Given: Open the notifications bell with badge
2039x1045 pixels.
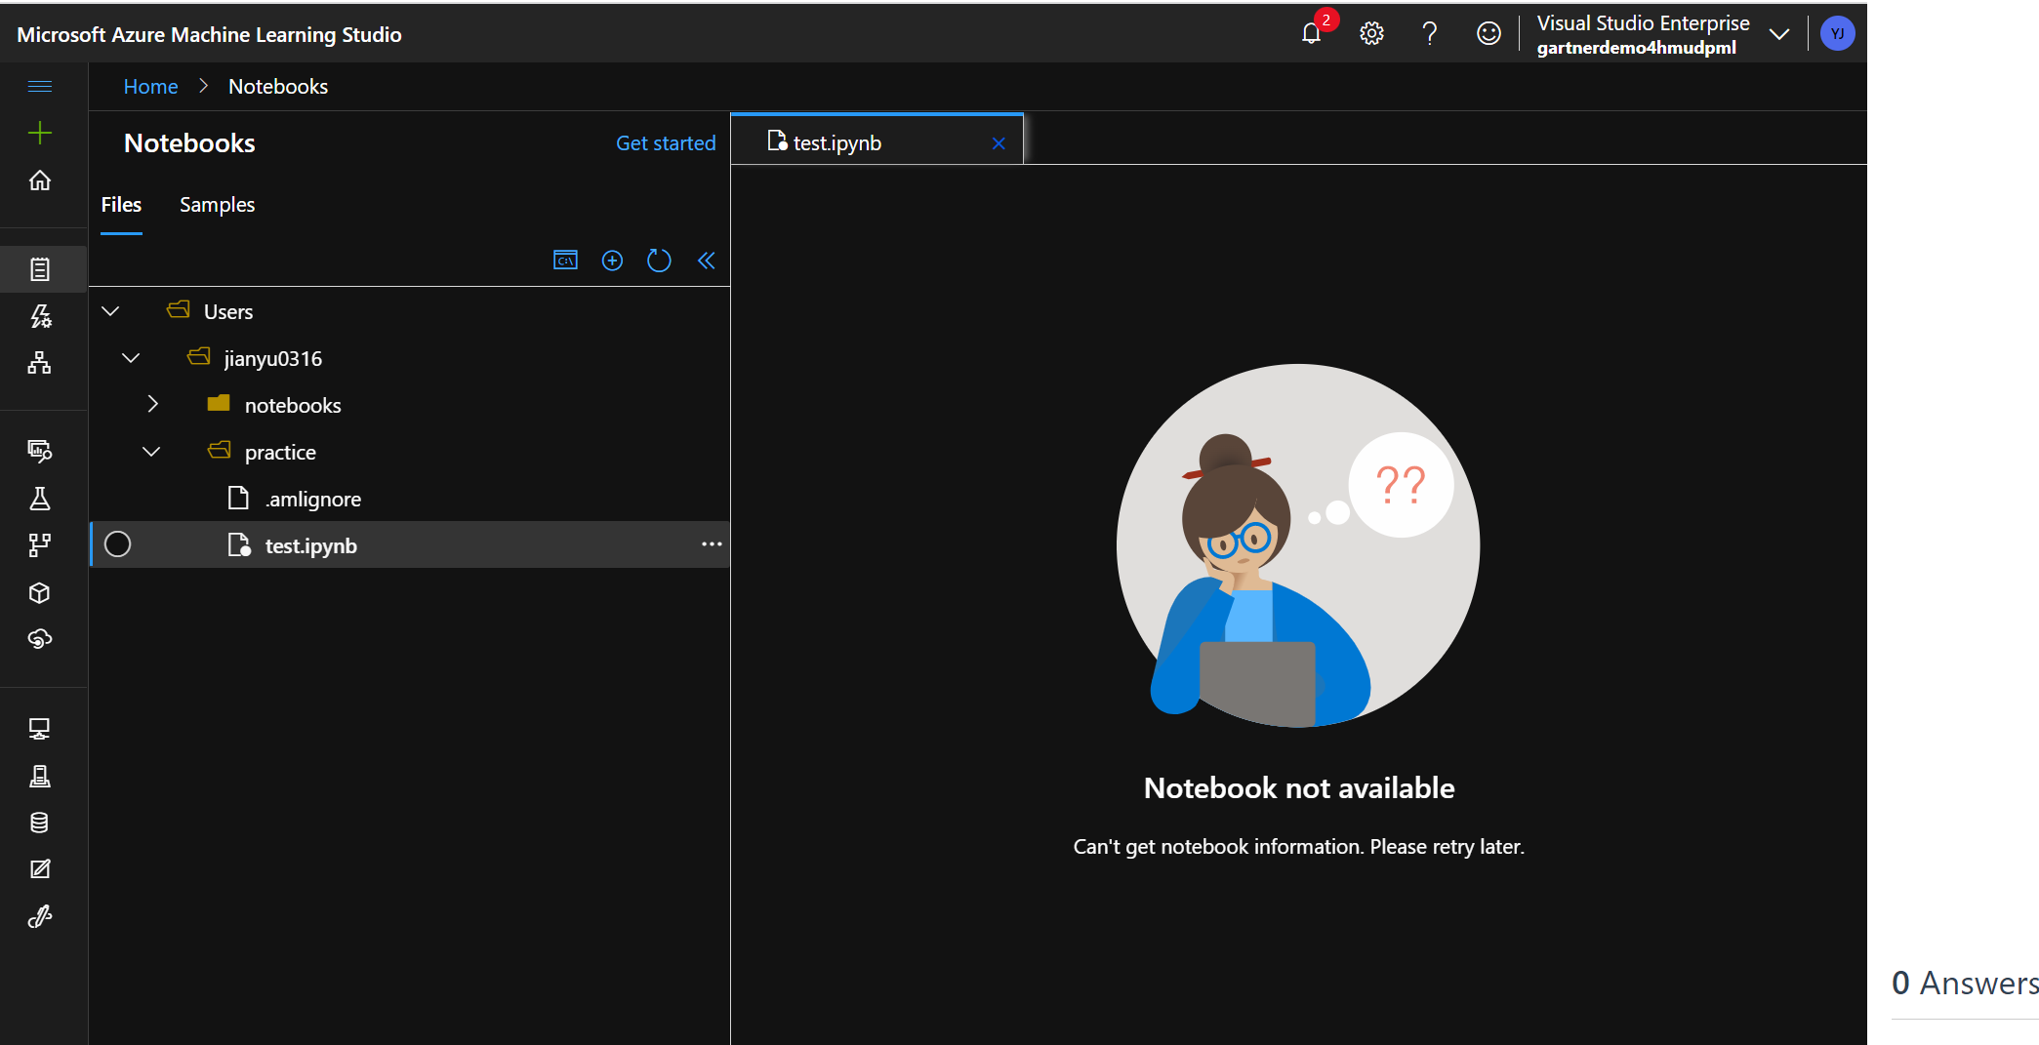Looking at the screenshot, I should coord(1313,32).
